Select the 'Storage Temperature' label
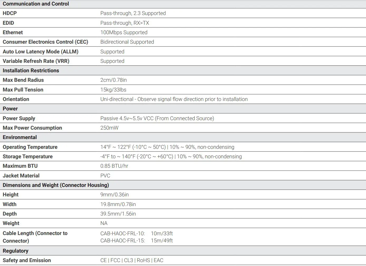This screenshot has width=366, height=266. [28, 156]
